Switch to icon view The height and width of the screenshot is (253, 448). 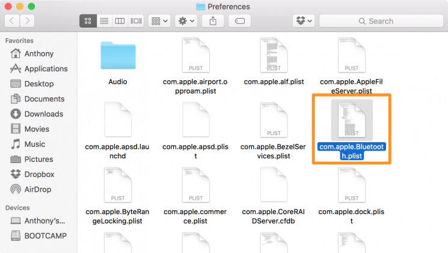coord(88,21)
